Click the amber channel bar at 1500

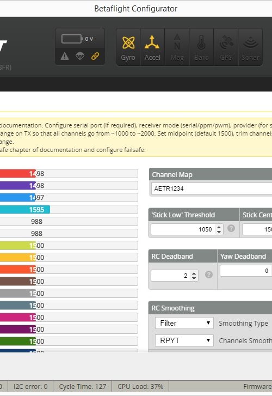pyautogui.click(x=69, y=257)
